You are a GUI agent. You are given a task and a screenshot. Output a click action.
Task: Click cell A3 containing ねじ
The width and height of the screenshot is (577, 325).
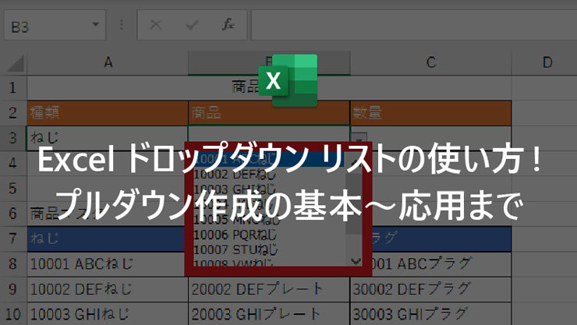click(108, 138)
